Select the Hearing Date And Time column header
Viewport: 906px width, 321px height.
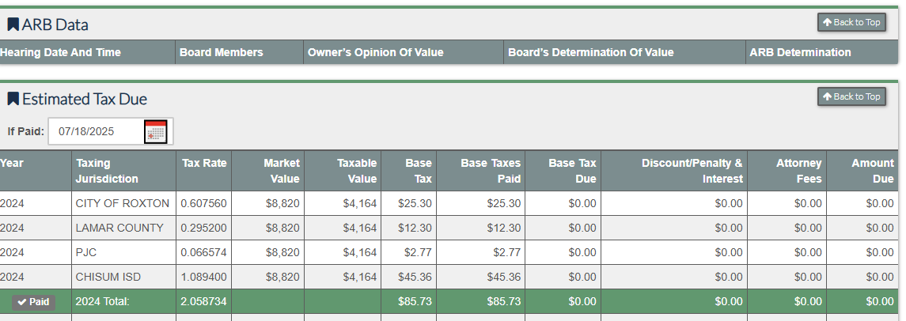tap(61, 53)
